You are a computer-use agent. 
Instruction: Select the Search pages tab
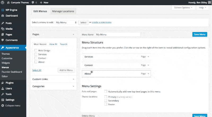64,44
